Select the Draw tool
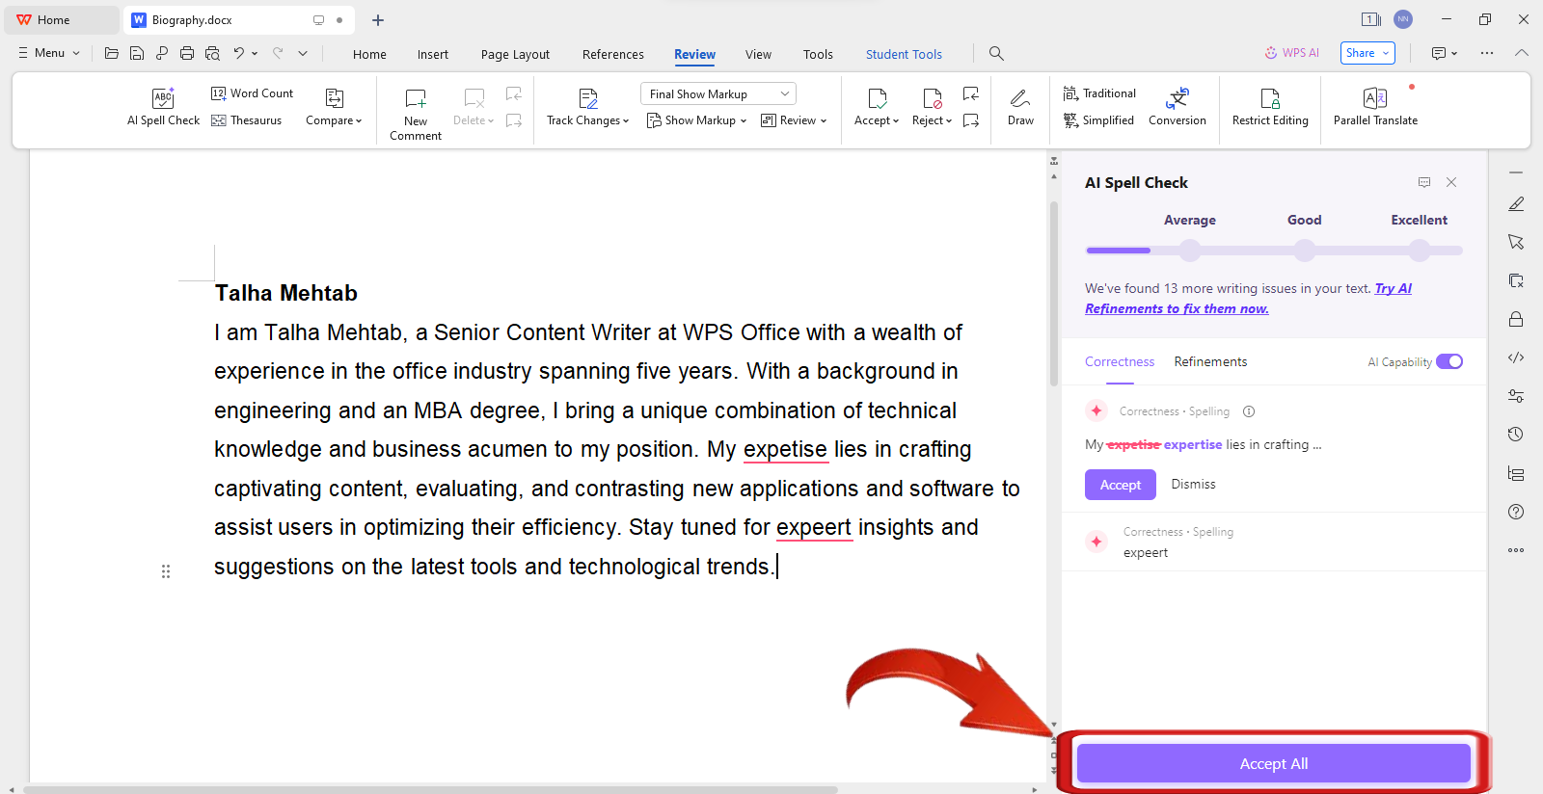The width and height of the screenshot is (1543, 794). coord(1020,107)
